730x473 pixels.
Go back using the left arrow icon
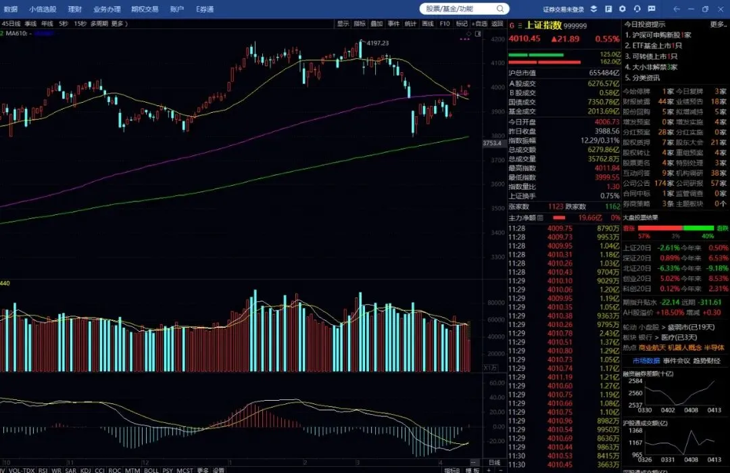(x=677, y=9)
